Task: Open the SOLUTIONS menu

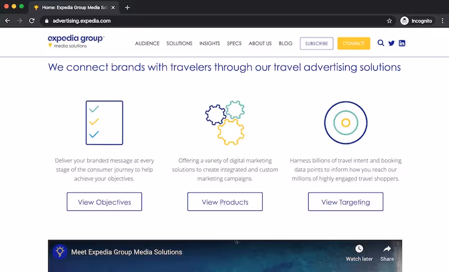Action: [179, 44]
